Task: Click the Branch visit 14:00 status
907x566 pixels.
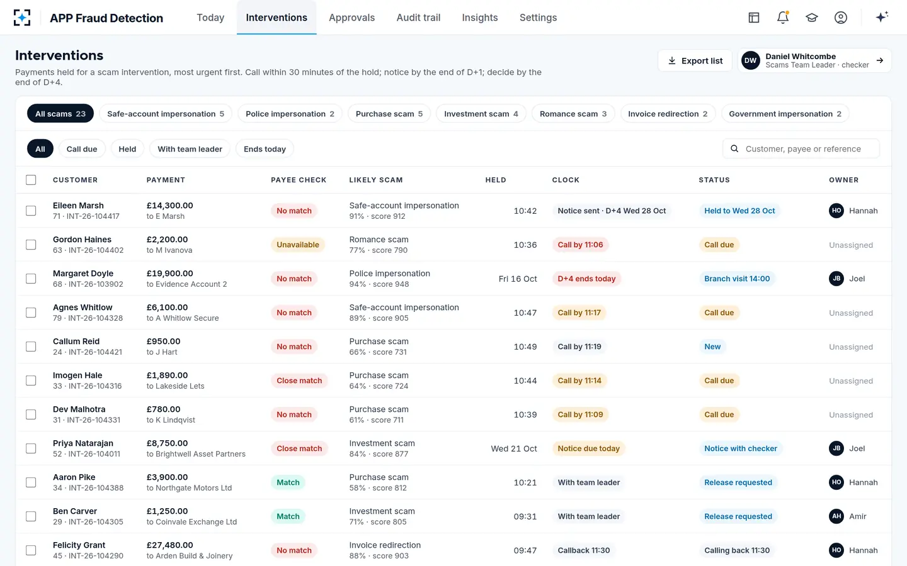Action: coord(737,279)
